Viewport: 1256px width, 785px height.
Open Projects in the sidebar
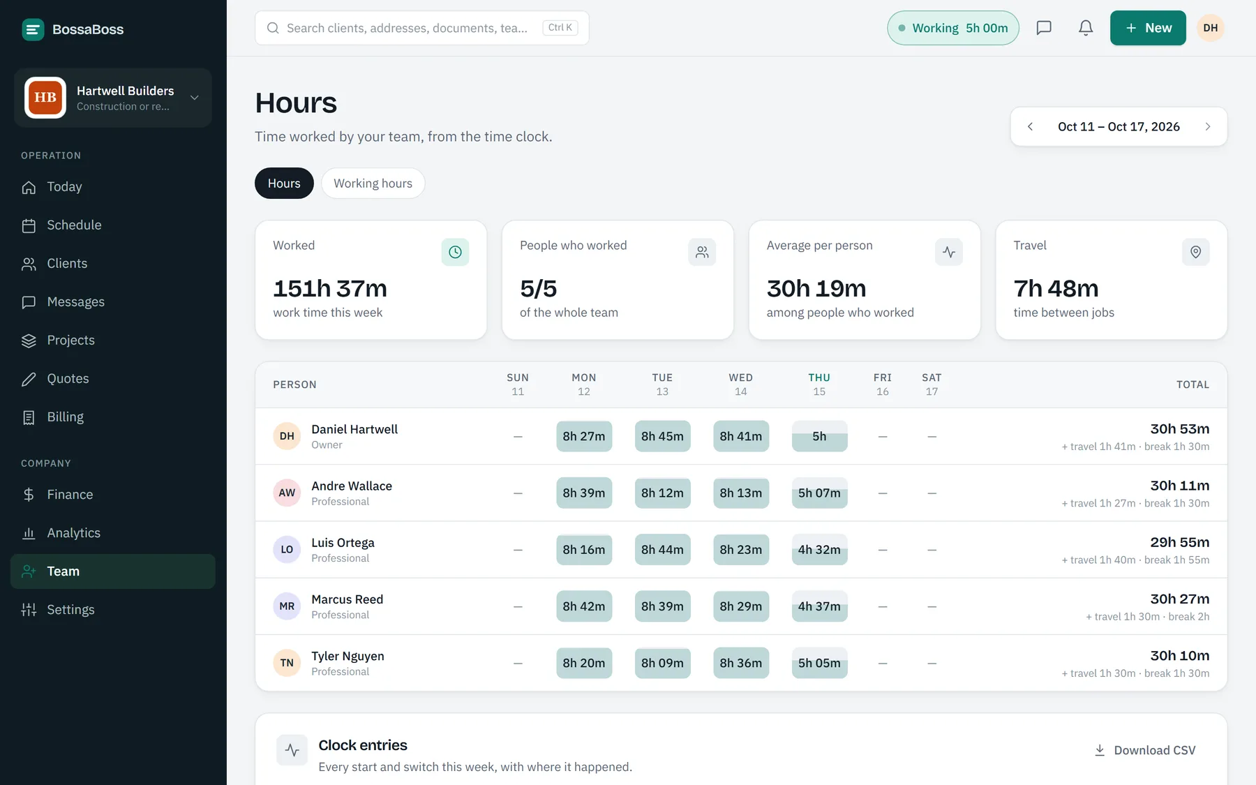(x=113, y=341)
